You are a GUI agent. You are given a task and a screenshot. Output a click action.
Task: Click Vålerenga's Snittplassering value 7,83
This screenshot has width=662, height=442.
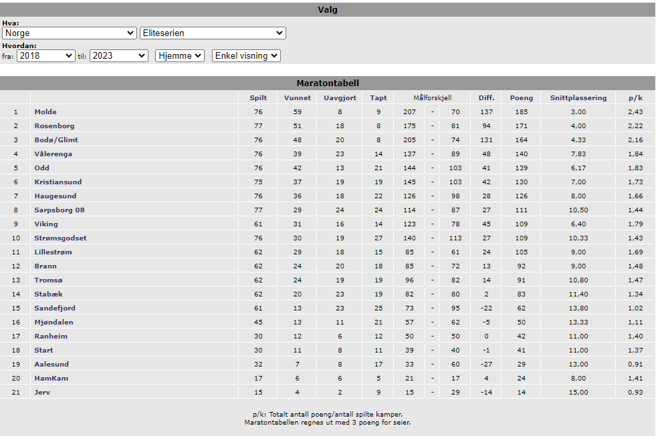578,154
